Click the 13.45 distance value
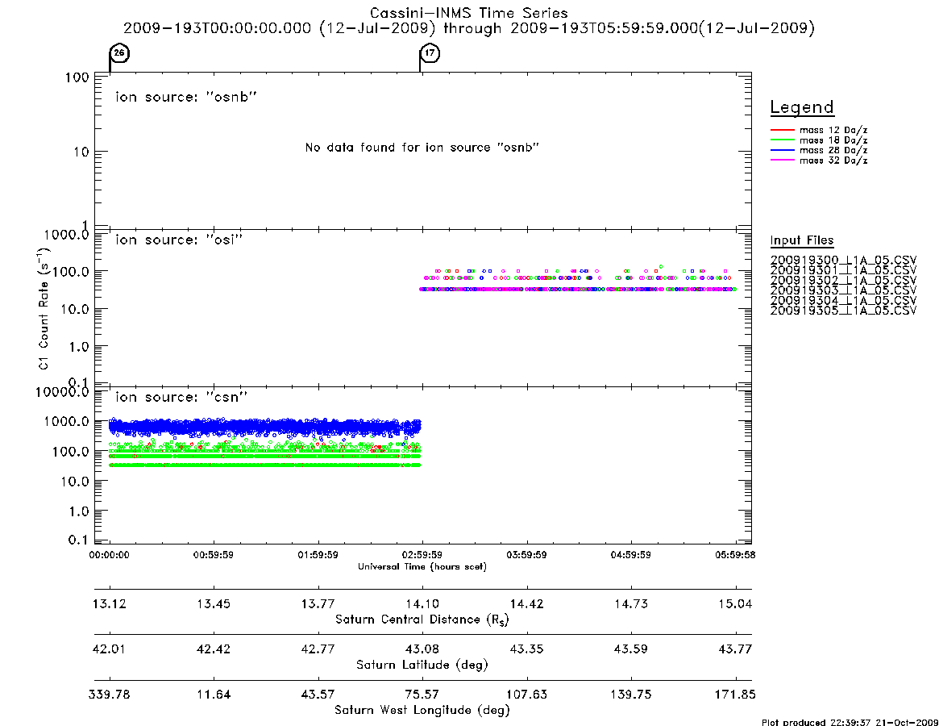This screenshot has width=939, height=726. [x=214, y=603]
